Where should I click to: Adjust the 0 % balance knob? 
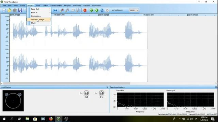tap(102, 93)
